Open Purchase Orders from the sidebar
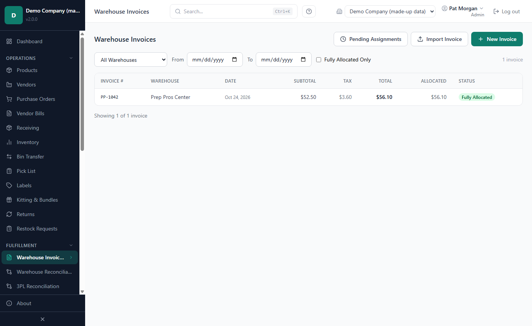Viewport: 532px width, 326px height. [x=40, y=99]
